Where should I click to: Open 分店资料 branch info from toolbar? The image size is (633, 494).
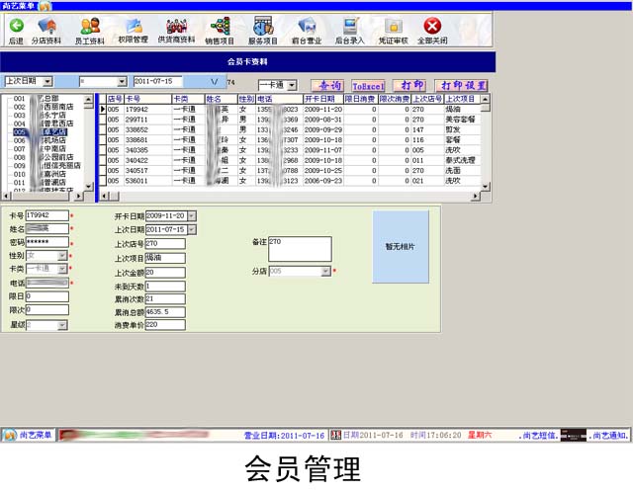[x=45, y=30]
